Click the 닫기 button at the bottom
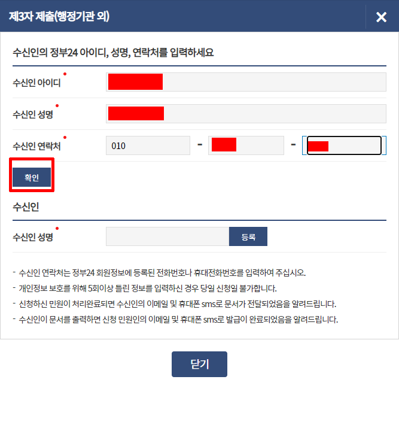Image resolution: width=399 pixels, height=425 pixels. pos(199,364)
